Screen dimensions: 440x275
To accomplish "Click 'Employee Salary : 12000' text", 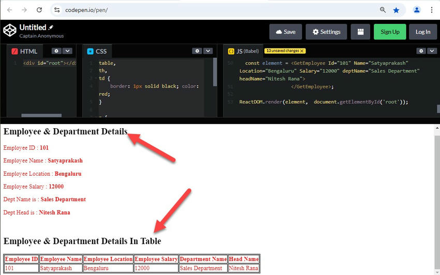I will 34,187.
